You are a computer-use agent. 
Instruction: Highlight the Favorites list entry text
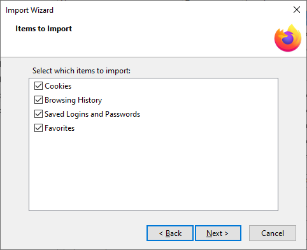pyautogui.click(x=60, y=128)
